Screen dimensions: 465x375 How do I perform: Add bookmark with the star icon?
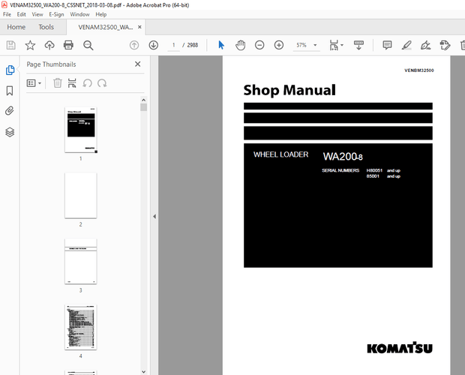click(30, 45)
